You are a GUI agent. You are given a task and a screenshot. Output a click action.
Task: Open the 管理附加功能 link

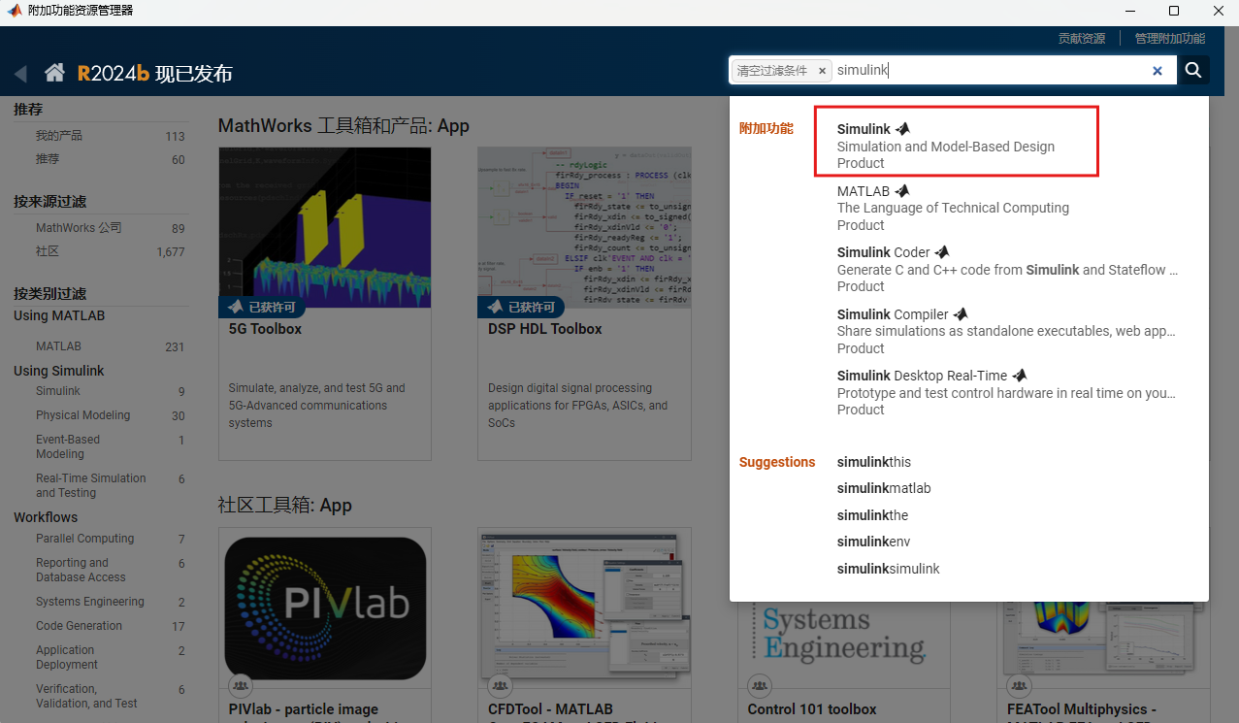[1170, 39]
